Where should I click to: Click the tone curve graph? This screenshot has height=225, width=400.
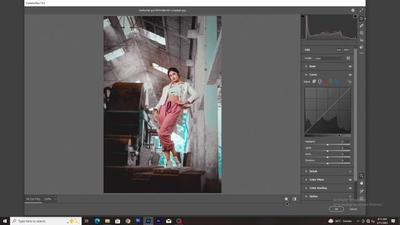(327, 110)
